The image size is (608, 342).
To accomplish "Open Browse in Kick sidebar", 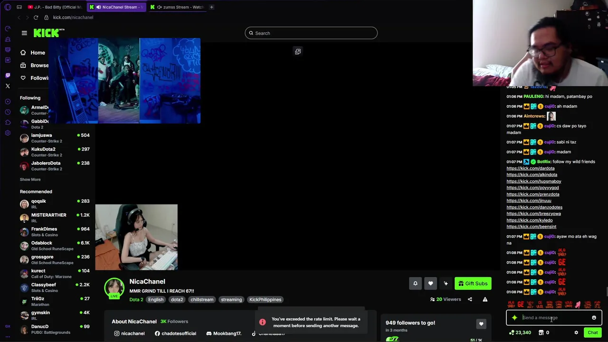I will [34, 66].
